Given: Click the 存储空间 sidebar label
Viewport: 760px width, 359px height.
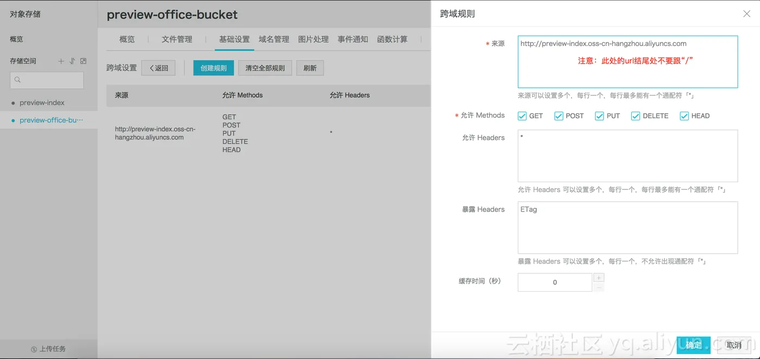Looking at the screenshot, I should pos(23,61).
